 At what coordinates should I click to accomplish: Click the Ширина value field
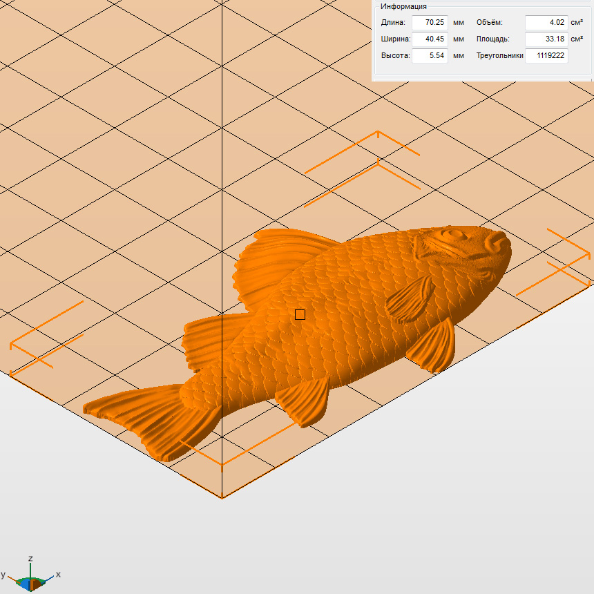pos(430,39)
